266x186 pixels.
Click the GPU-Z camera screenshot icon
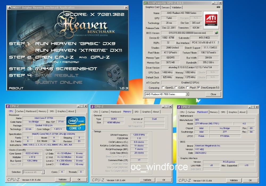218,7
